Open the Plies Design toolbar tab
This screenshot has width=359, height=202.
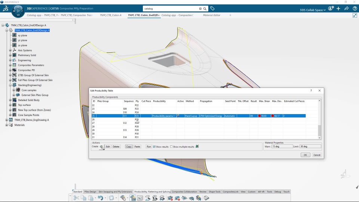coord(90,192)
